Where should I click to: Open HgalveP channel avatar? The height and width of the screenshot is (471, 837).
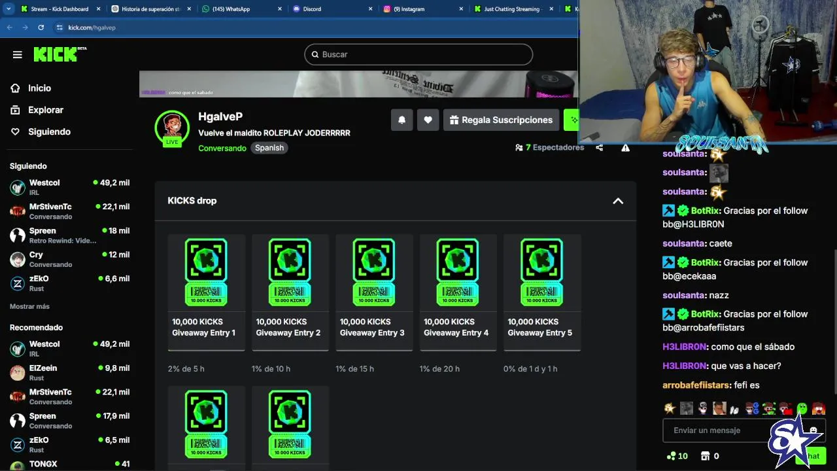[x=172, y=128]
